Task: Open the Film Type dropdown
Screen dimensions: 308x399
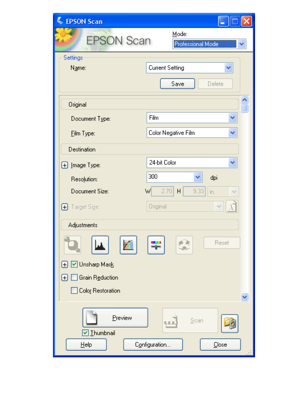Action: click(x=192, y=133)
